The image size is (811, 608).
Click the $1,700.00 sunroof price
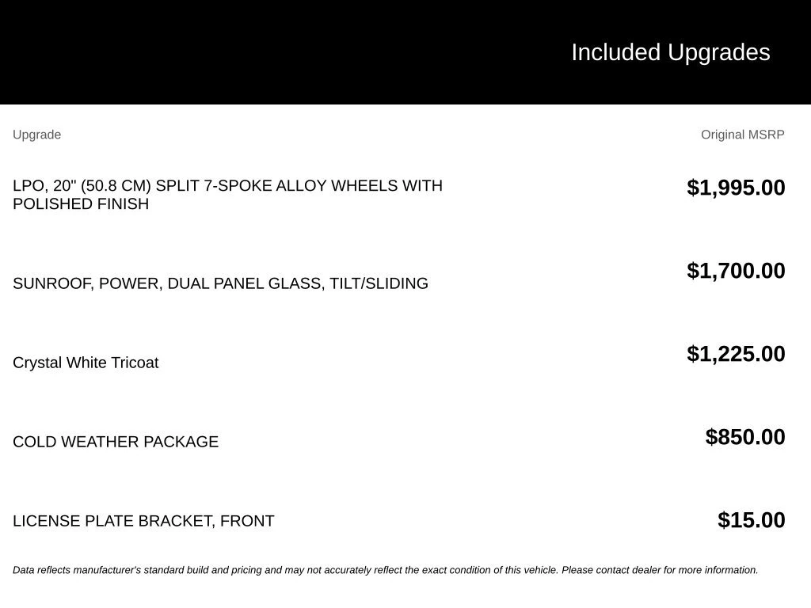coord(736,271)
